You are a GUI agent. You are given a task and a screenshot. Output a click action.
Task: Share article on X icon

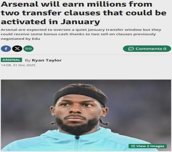click(x=17, y=49)
